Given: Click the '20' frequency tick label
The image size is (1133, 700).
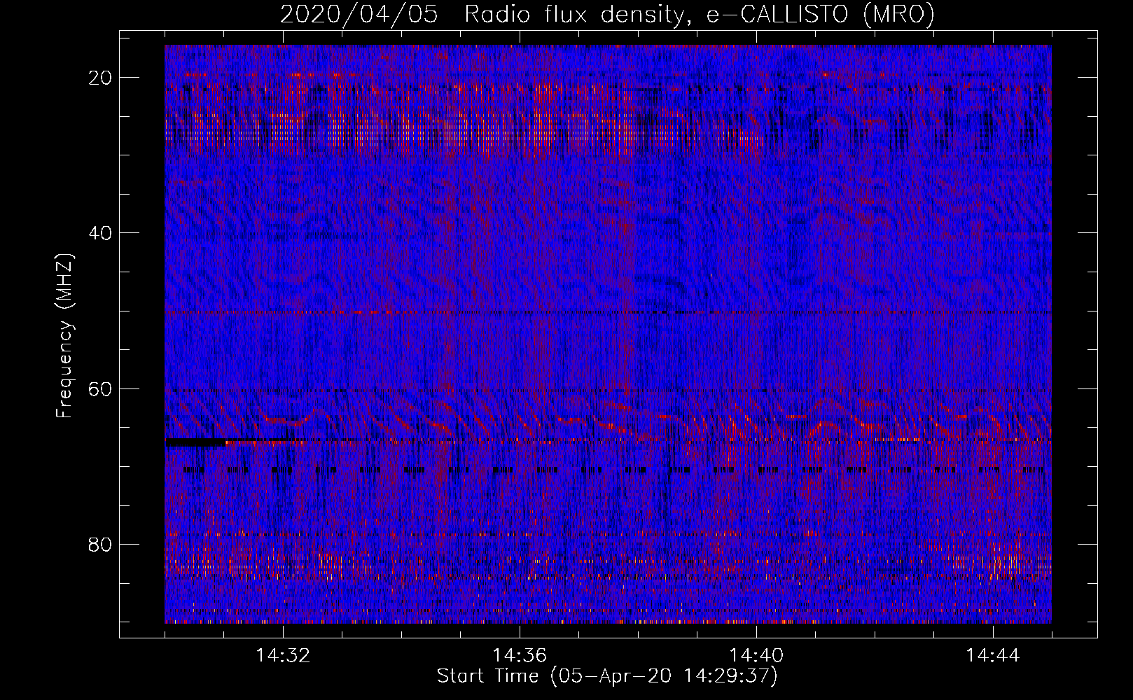Looking at the screenshot, I should pyautogui.click(x=101, y=77).
